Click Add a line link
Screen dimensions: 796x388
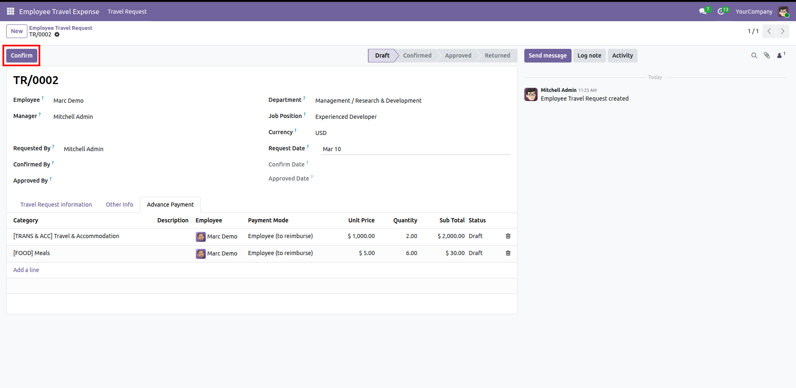click(26, 270)
